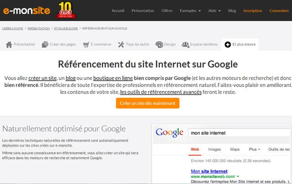
Task: Click the 'Naturellement optimisé pour Google' heading
Action: click(x=64, y=129)
